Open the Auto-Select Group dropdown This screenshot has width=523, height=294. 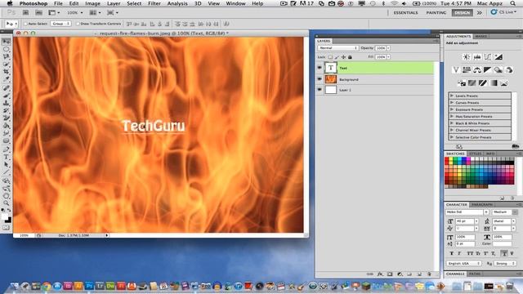[60, 24]
